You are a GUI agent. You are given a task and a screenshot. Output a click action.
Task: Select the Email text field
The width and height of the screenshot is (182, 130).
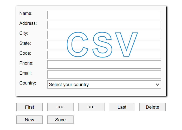coord(104,74)
